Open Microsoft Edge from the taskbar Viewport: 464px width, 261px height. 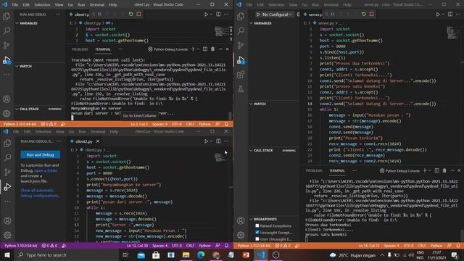(x=201, y=254)
